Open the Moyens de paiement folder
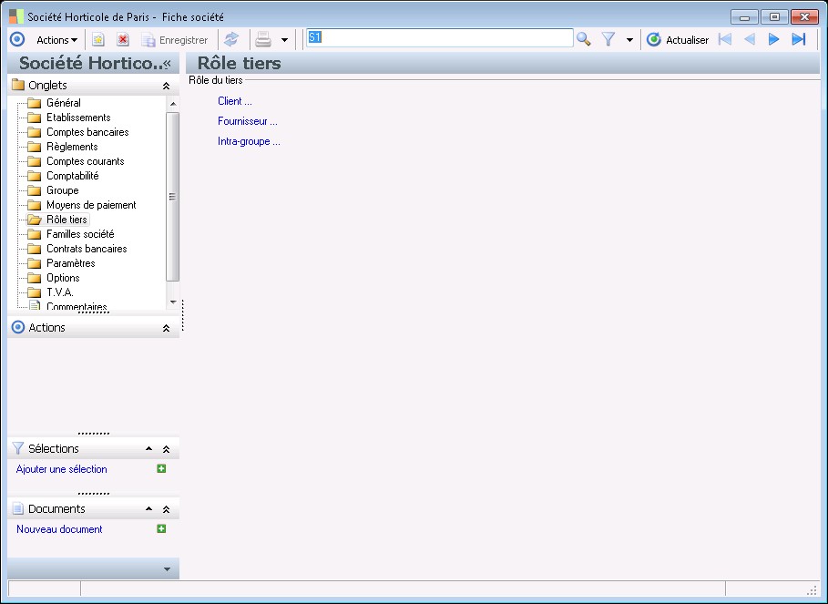The image size is (828, 604). [x=91, y=205]
